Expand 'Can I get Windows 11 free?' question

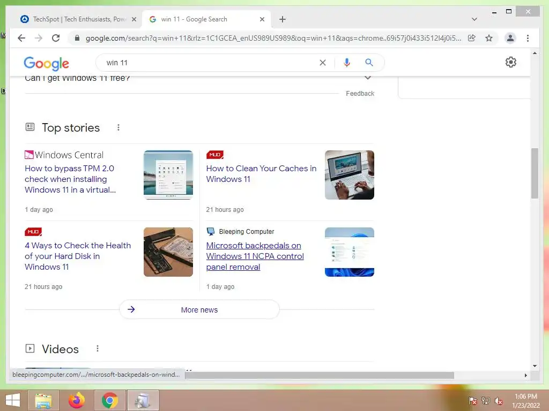(199, 78)
